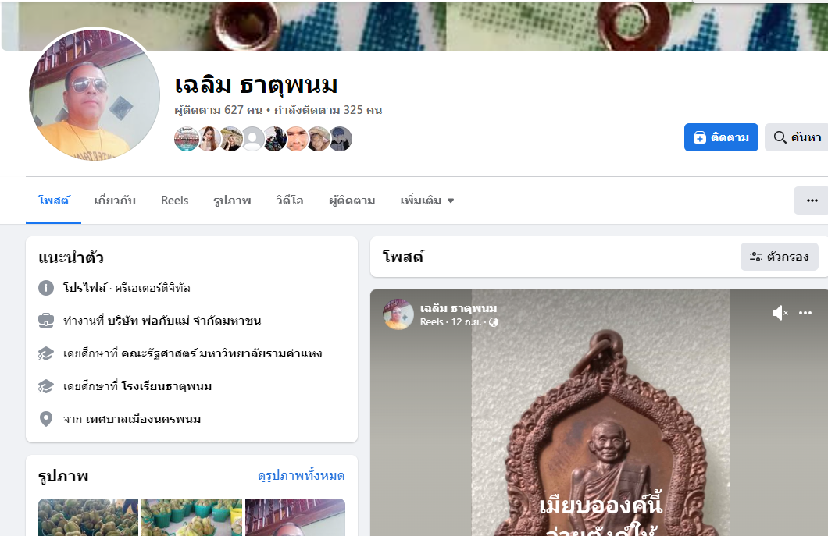Open the รูปภาพ photos tab

click(232, 201)
